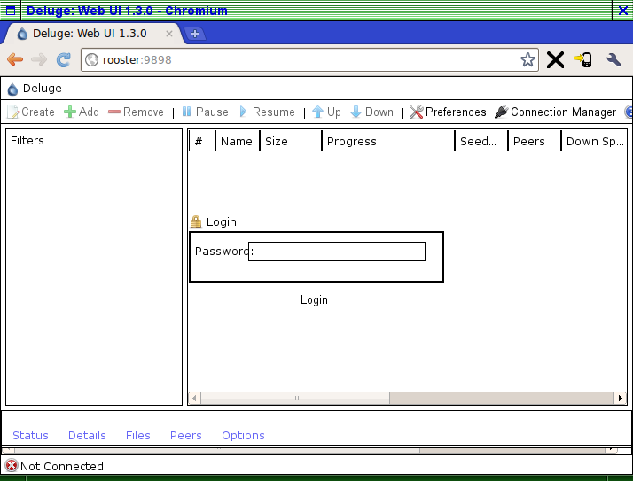Go back with the browser back arrow
633x481 pixels.
pyautogui.click(x=15, y=59)
